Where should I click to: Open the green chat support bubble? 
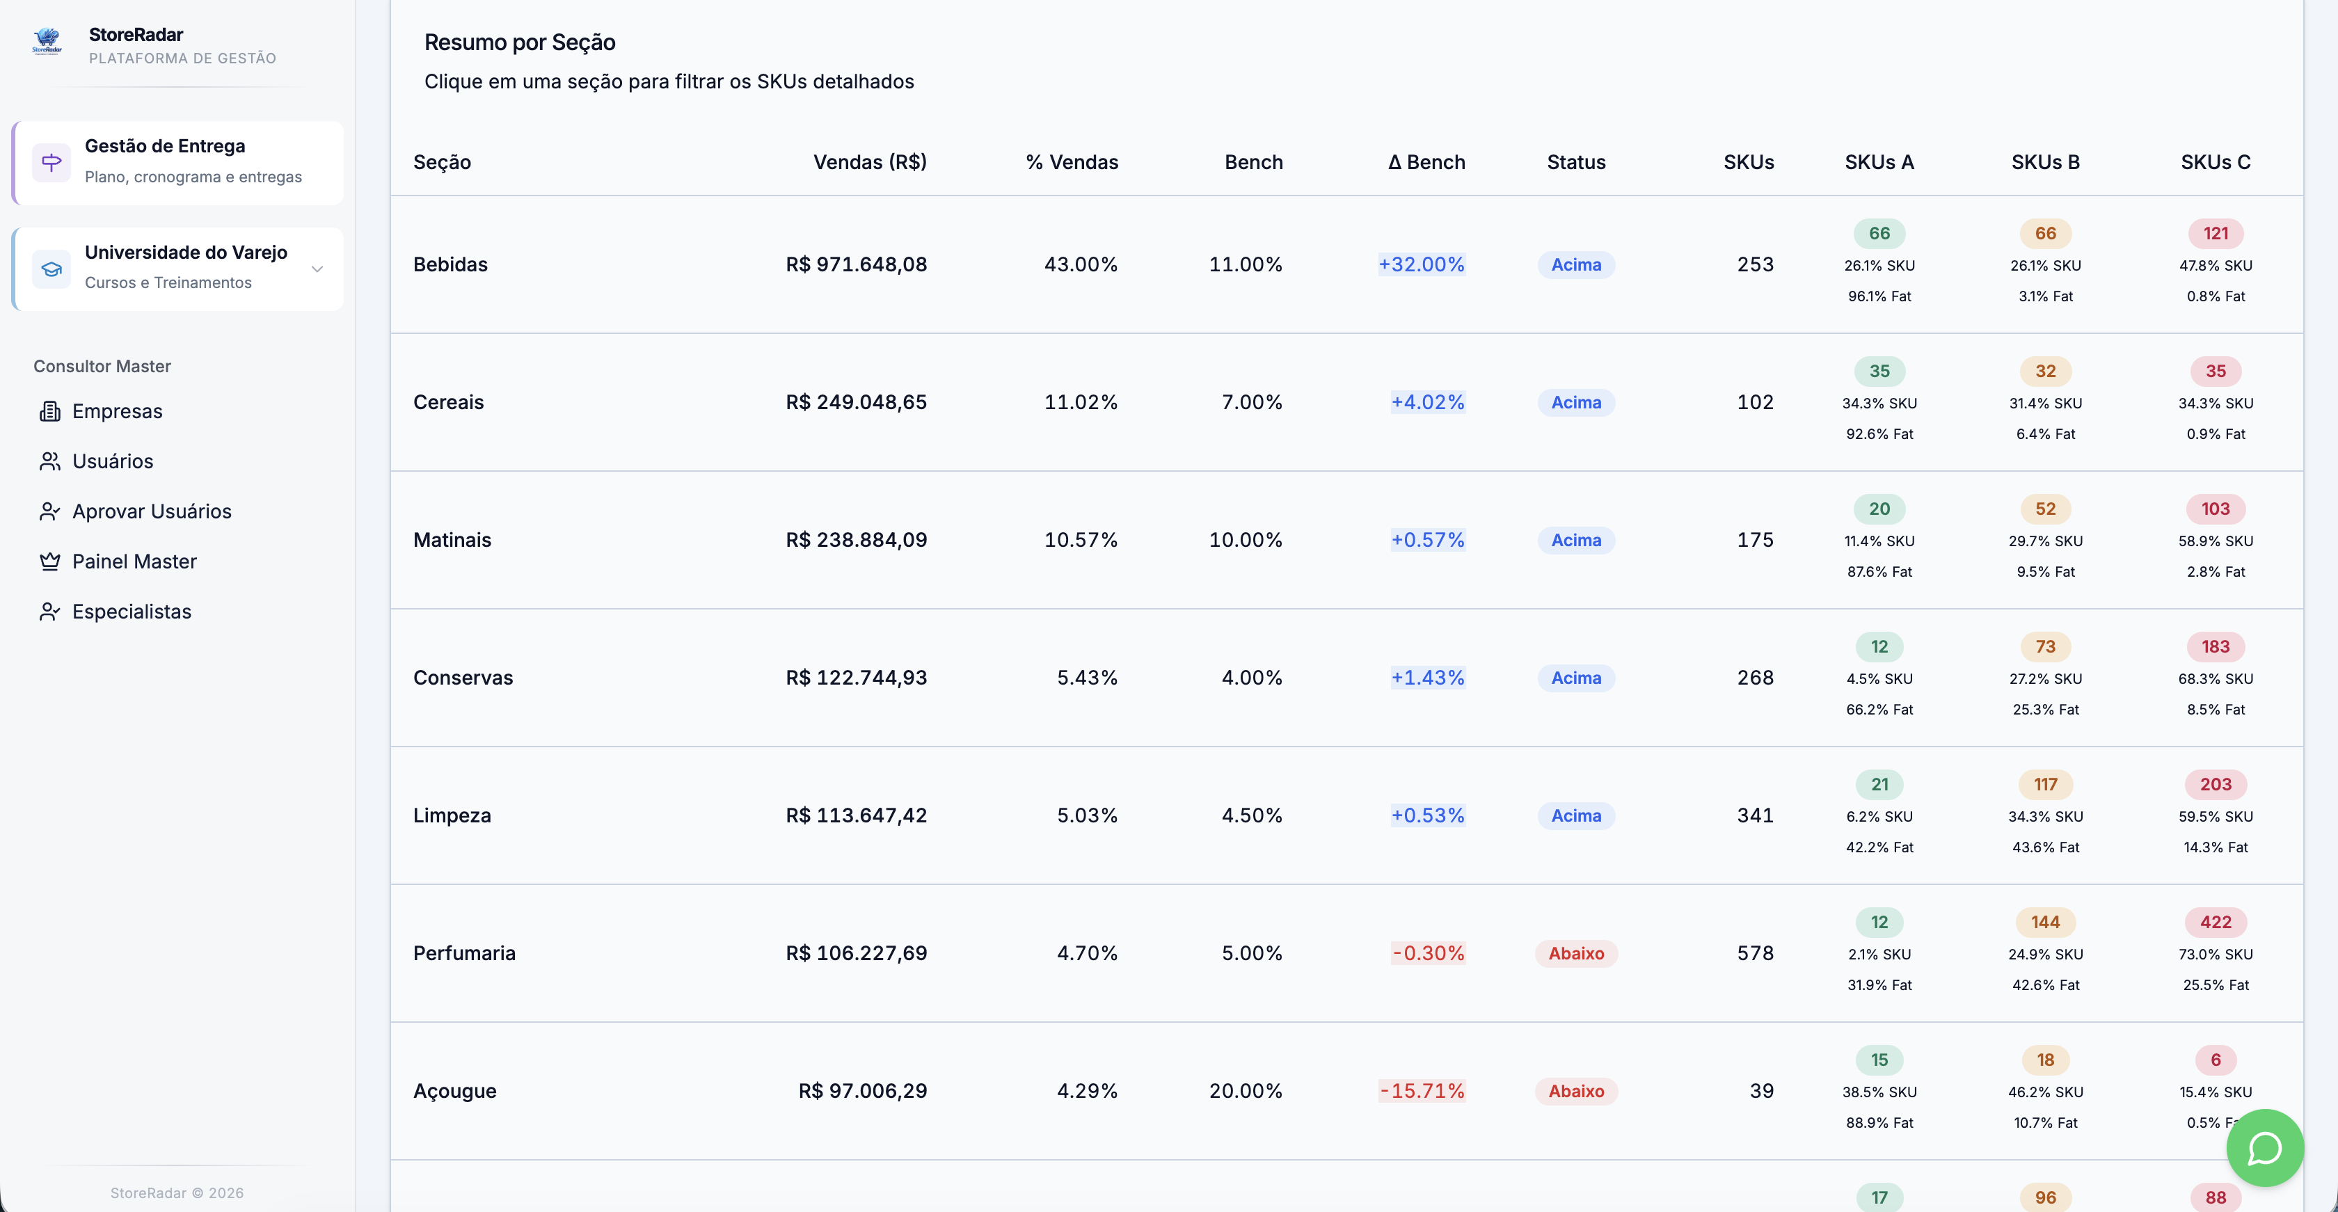[2264, 1147]
